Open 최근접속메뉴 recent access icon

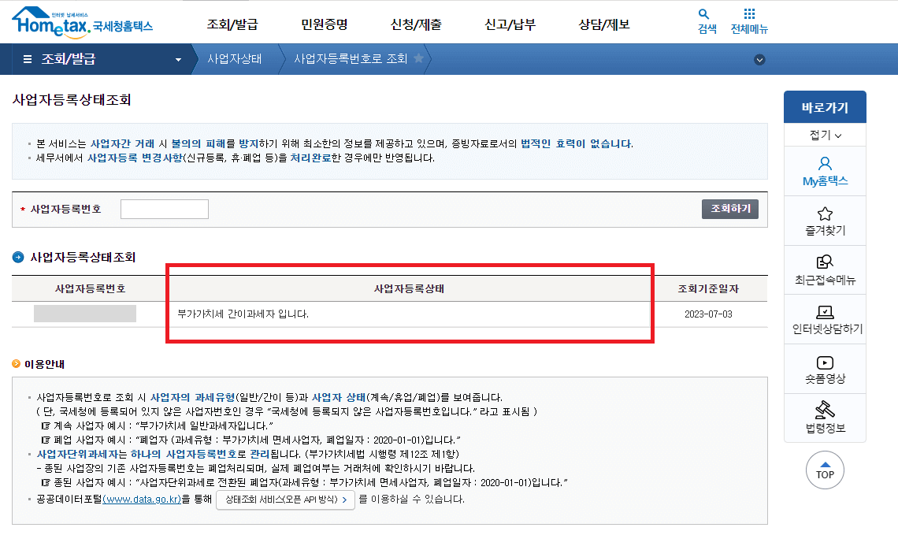(x=824, y=269)
